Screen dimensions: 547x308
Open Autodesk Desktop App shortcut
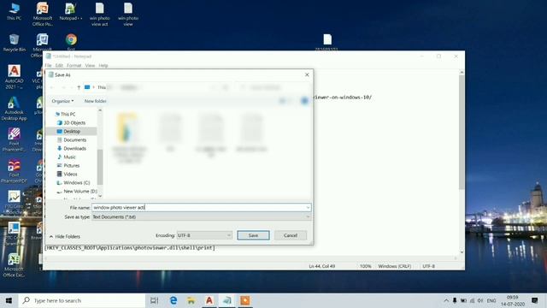coord(14,109)
